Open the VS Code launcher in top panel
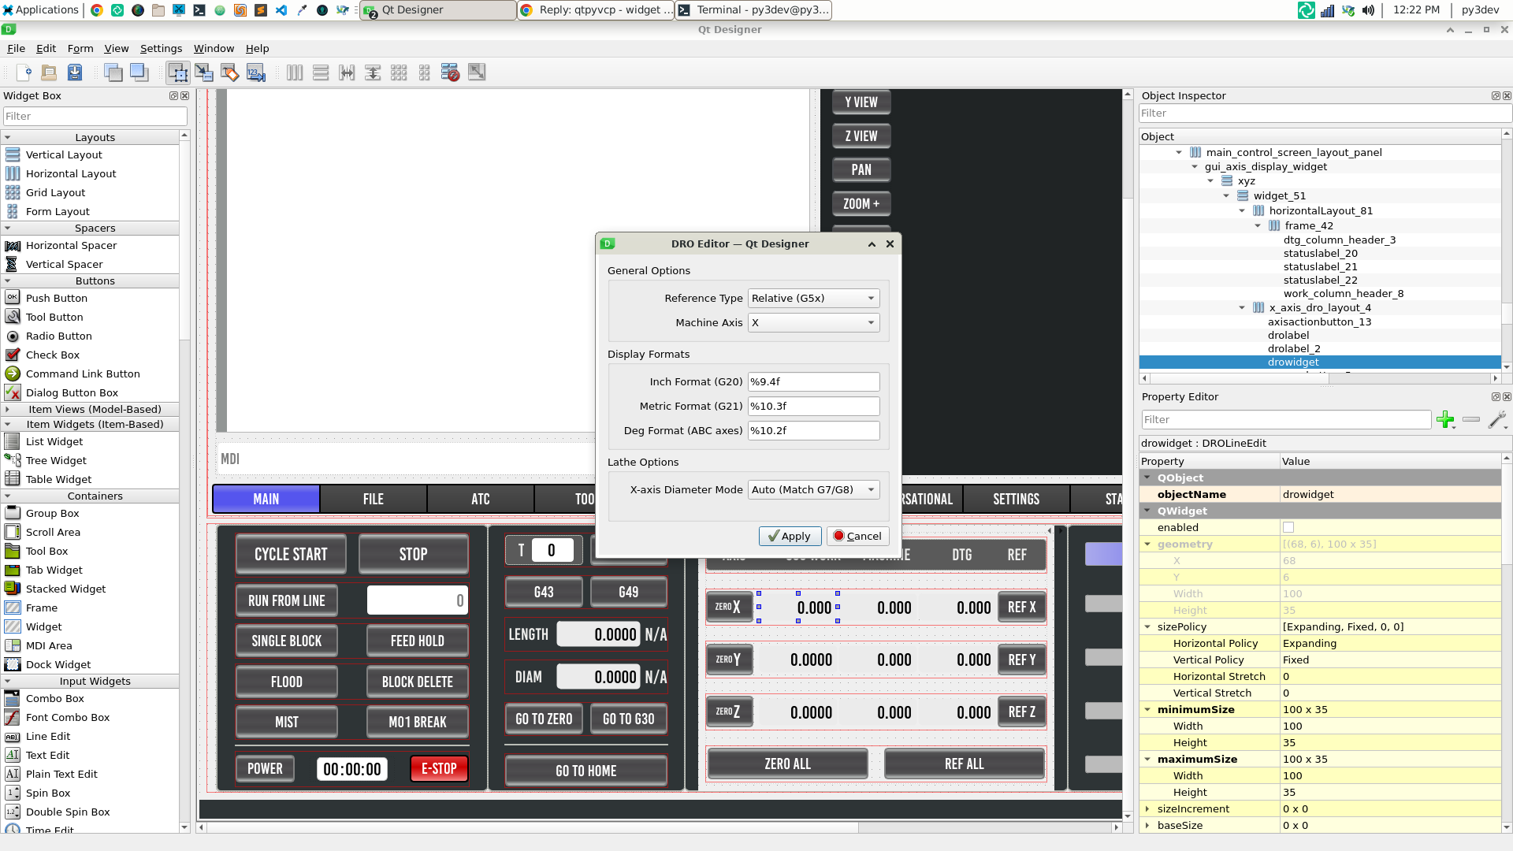 [281, 10]
